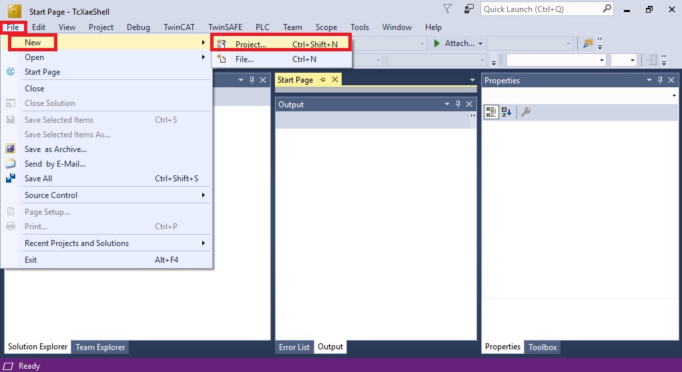Open the Edit menu
Image resolution: width=682 pixels, height=372 pixels.
coord(38,27)
